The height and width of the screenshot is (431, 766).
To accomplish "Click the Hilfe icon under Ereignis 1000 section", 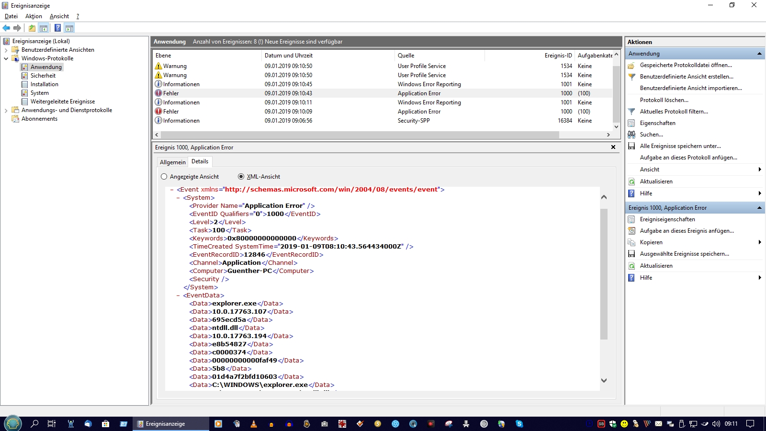I will (631, 278).
